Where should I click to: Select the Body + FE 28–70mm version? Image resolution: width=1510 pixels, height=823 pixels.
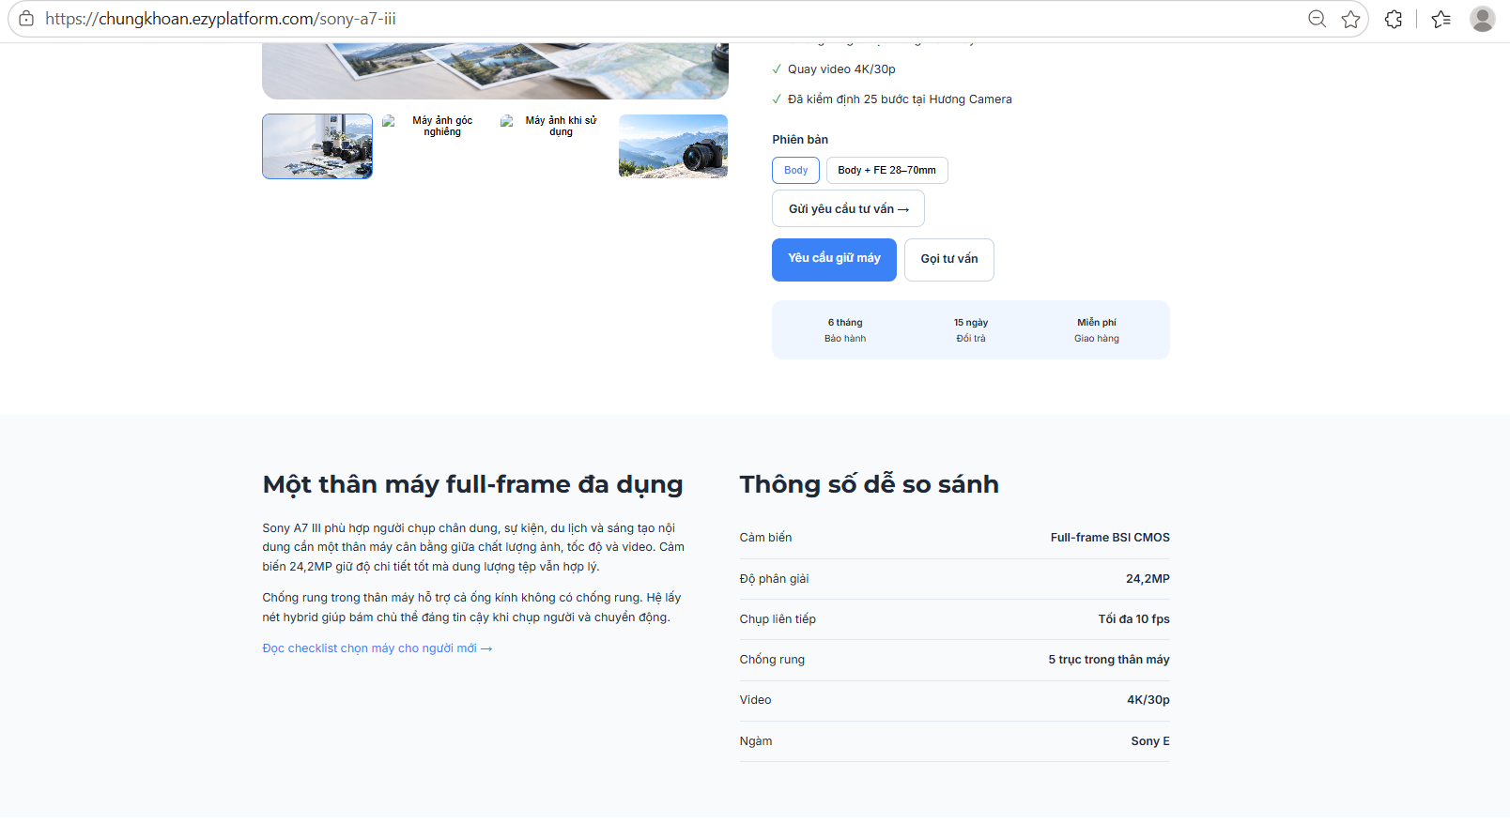(x=886, y=170)
